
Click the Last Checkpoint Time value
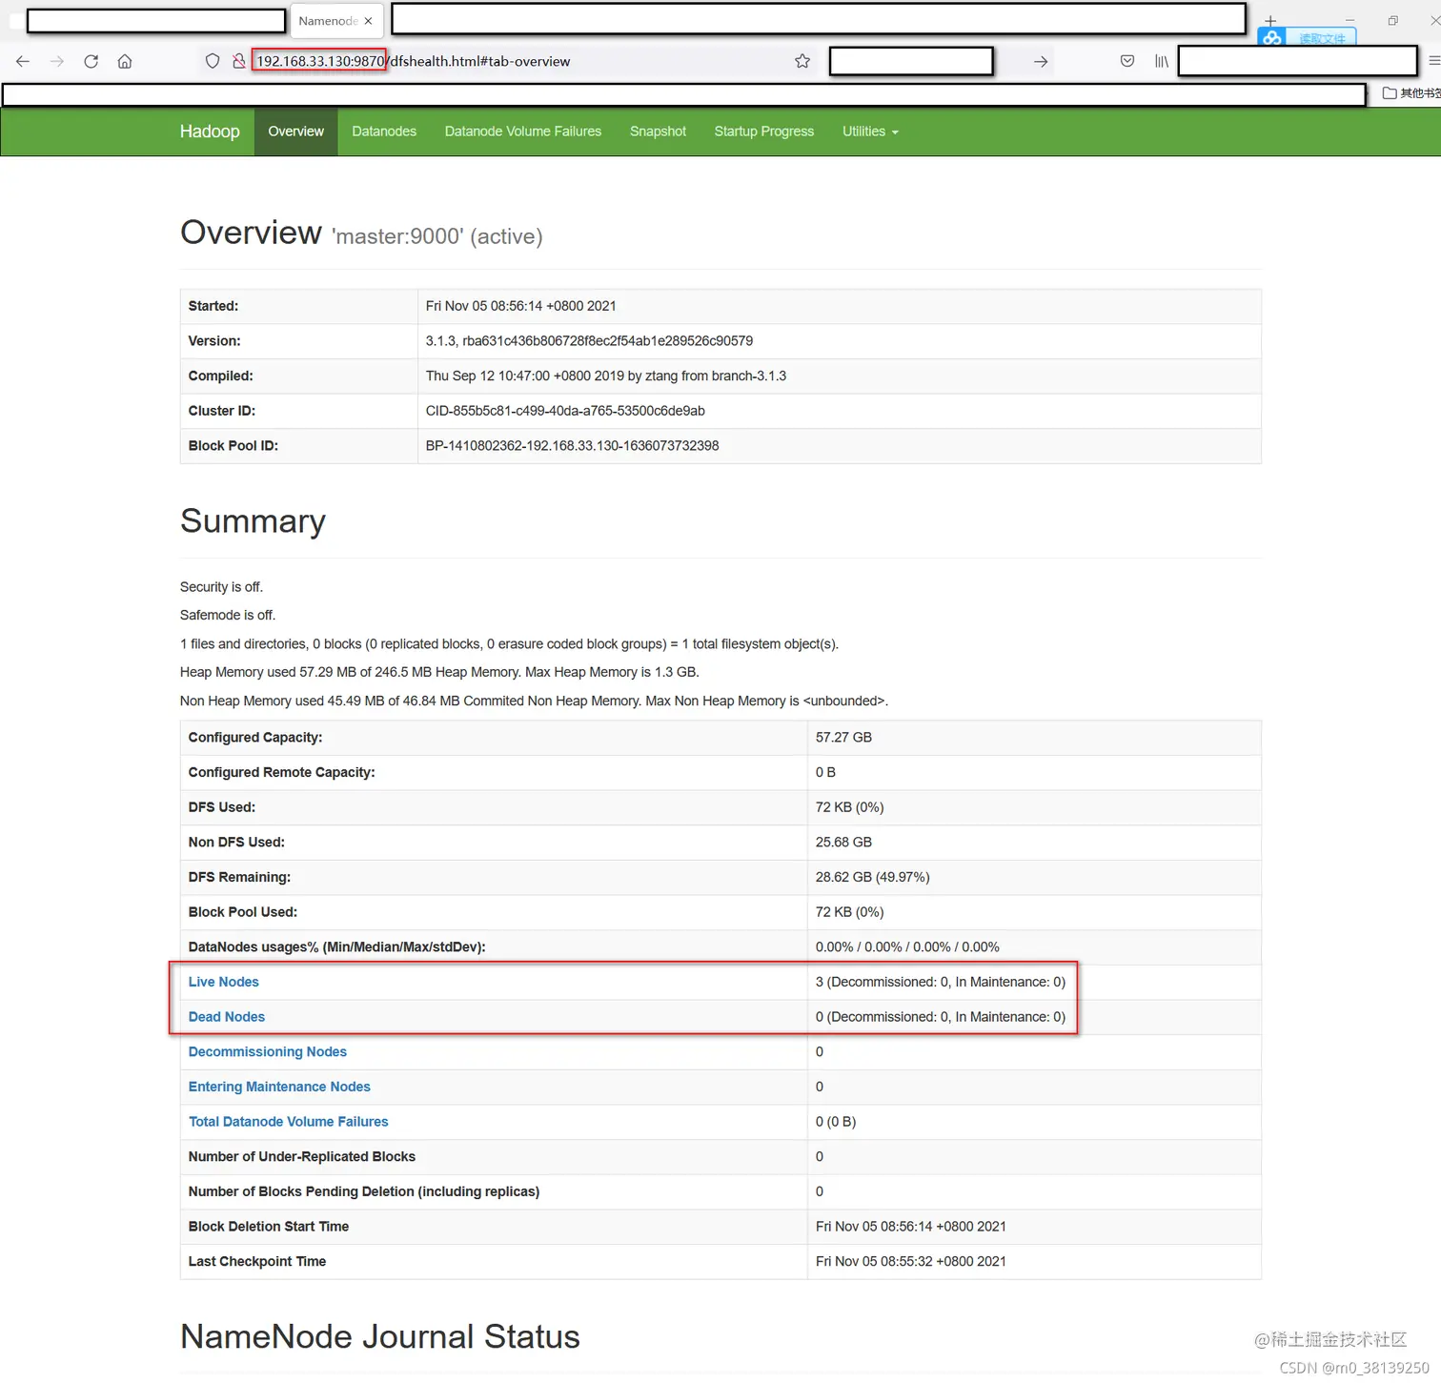coord(910,1262)
